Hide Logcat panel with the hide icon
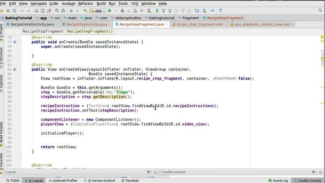Screen dimensions: 325x183 coord(155,172)
